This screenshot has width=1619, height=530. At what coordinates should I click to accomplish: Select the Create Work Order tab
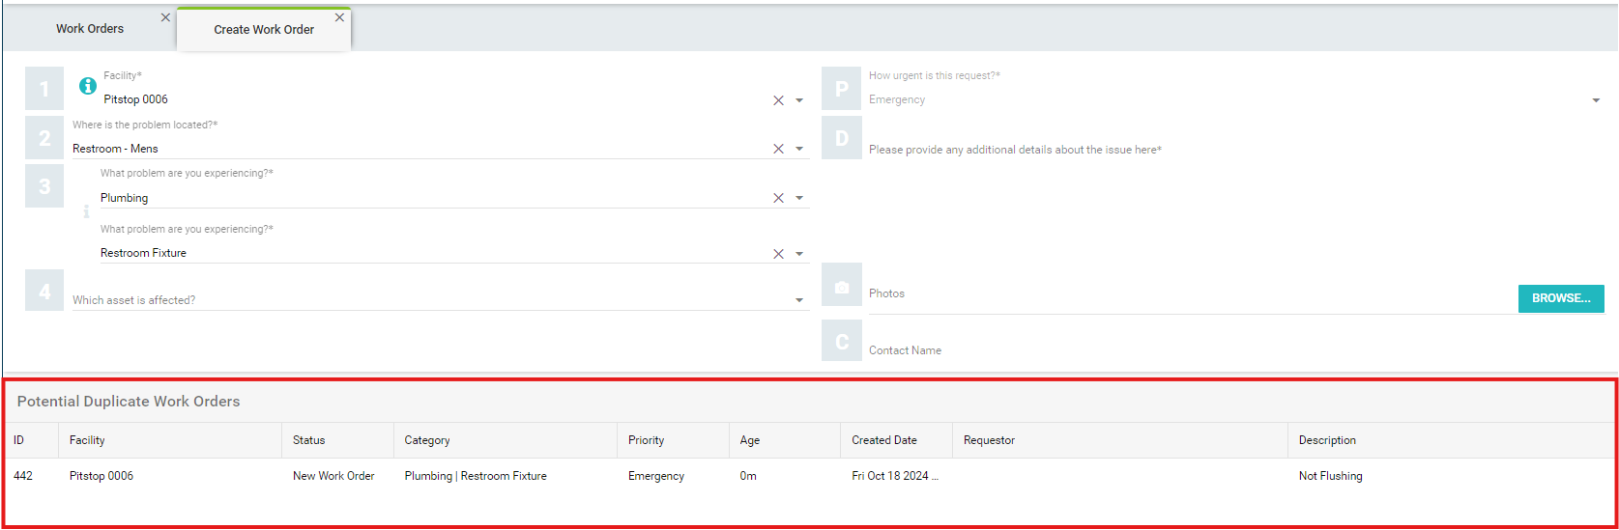264,30
